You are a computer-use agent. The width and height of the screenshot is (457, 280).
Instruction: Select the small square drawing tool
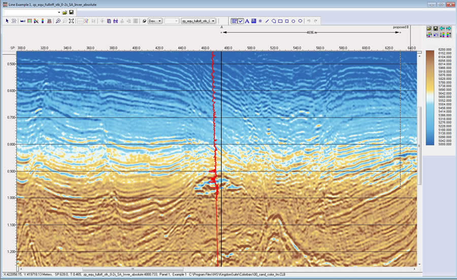(x=287, y=21)
